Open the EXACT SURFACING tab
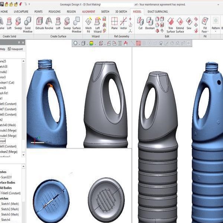This screenshot has width=223, height=223. click(x=157, y=12)
